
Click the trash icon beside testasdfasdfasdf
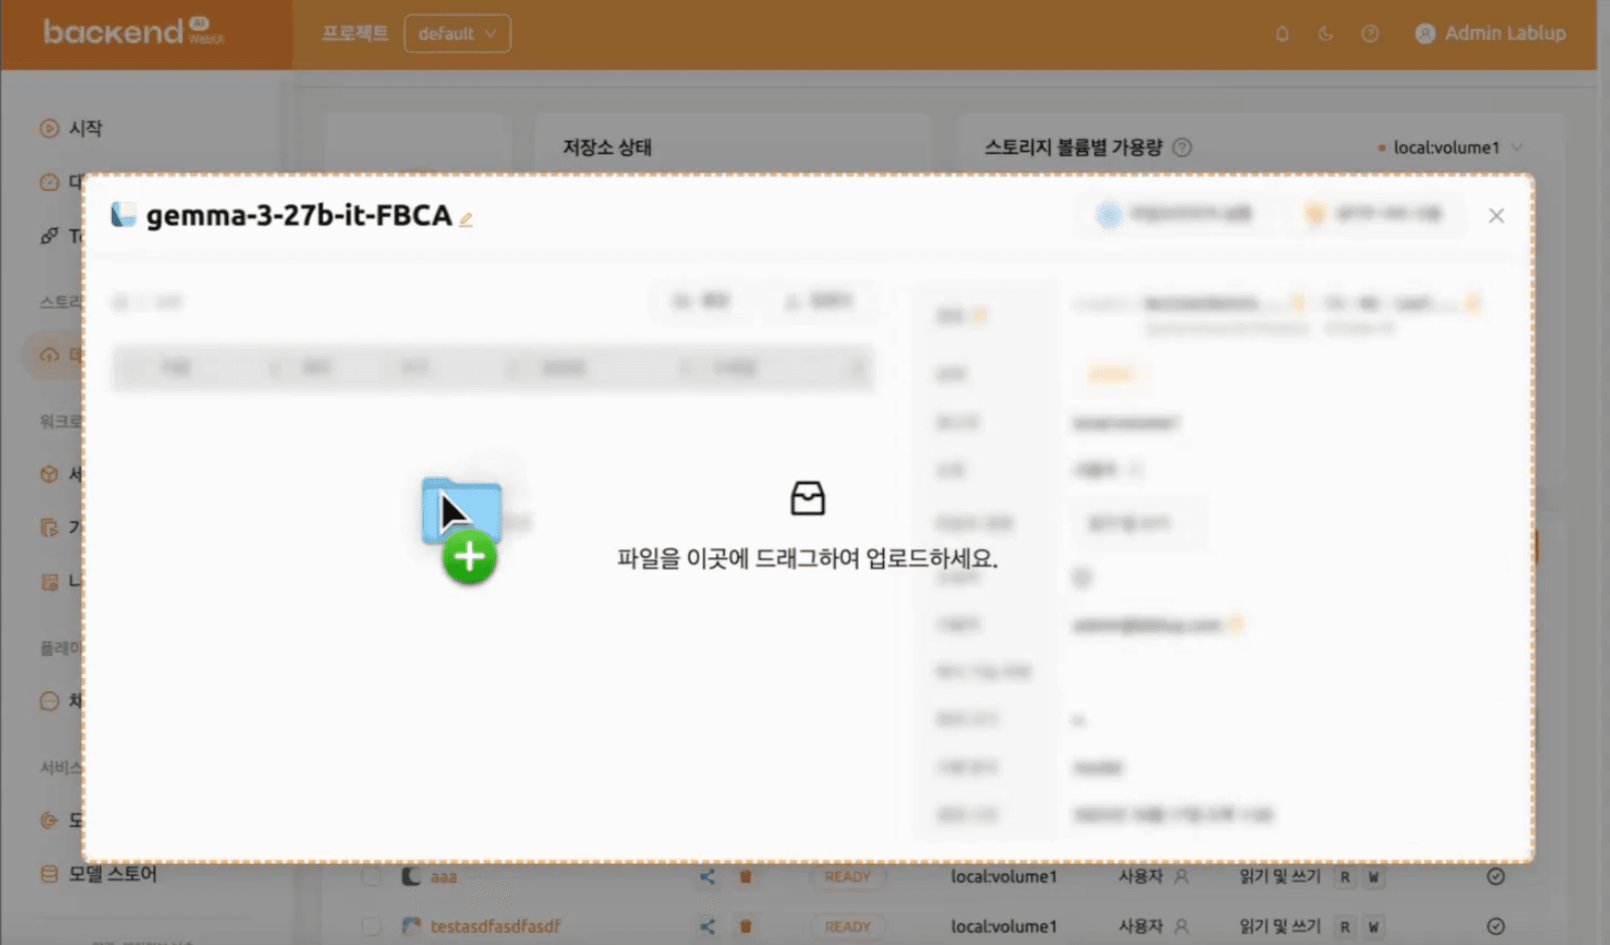[746, 926]
